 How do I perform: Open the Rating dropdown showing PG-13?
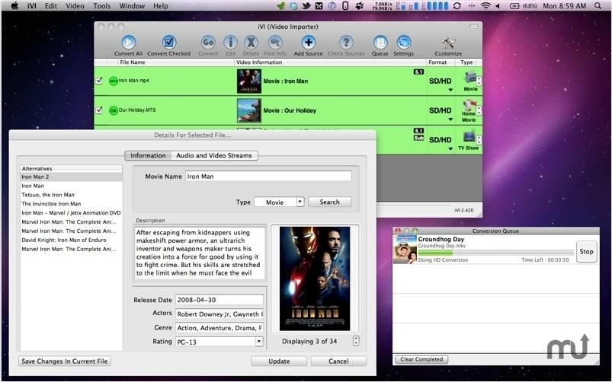[219, 342]
